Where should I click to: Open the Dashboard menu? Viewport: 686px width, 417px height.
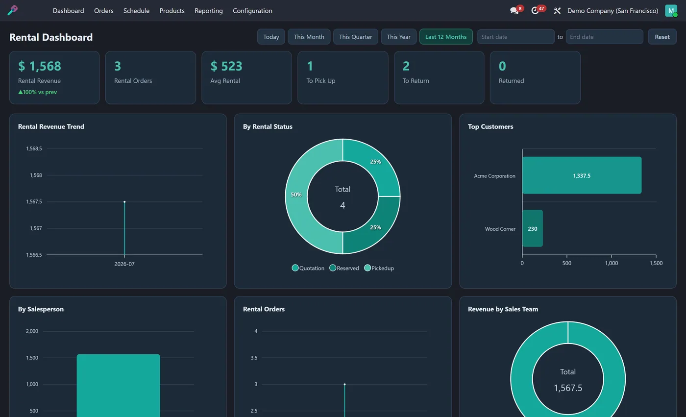click(x=68, y=10)
